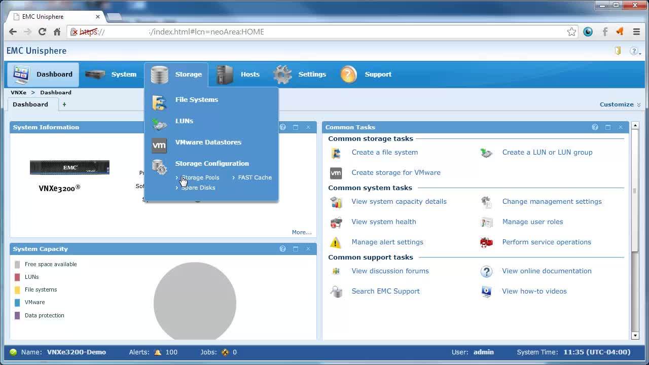Click the Jobs icon in status bar
Image resolution: width=649 pixels, height=365 pixels.
tap(225, 352)
